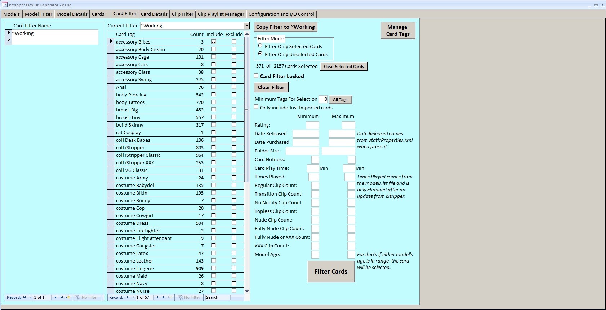Advance to next record in Card Tag list
The image size is (606, 310).
(158, 297)
